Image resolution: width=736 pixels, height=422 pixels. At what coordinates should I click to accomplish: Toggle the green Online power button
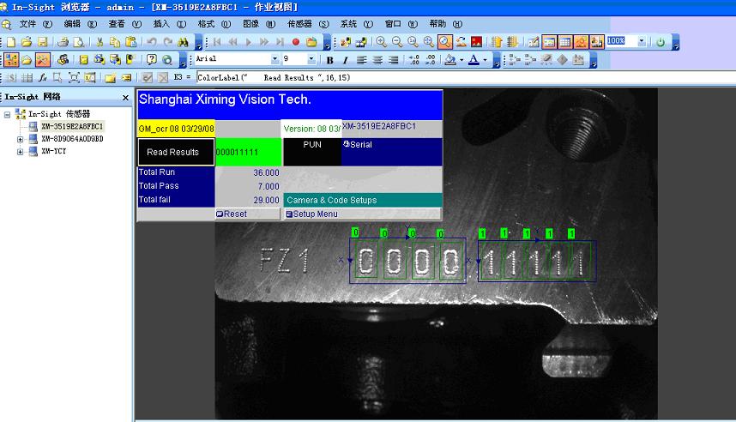pos(661,41)
